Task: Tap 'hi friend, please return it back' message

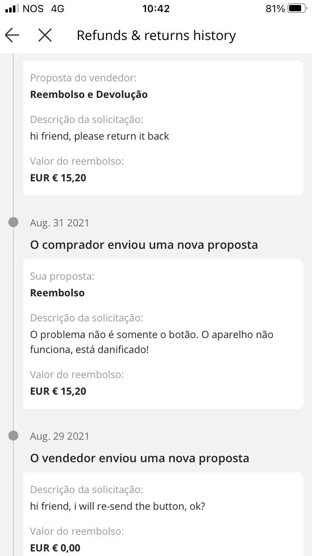Action: pos(99,136)
